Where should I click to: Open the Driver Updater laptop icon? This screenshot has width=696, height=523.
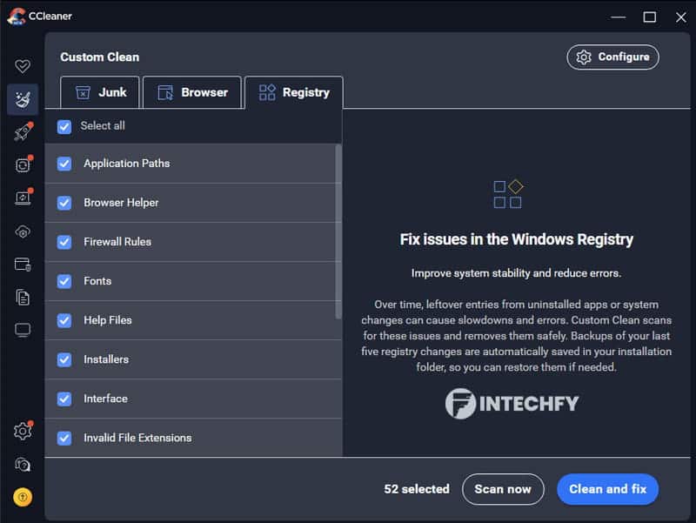coord(23,198)
